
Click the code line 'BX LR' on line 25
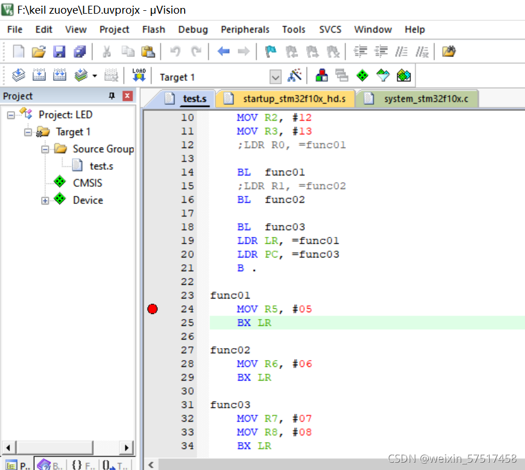click(254, 323)
